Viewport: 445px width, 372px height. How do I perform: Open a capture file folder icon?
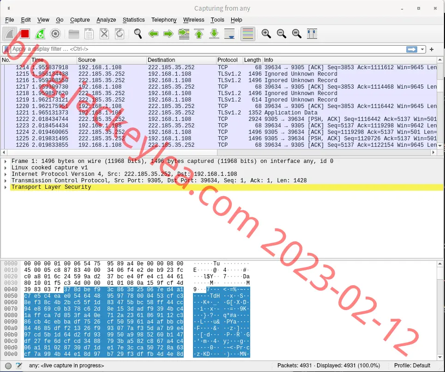pyautogui.click(x=74, y=34)
